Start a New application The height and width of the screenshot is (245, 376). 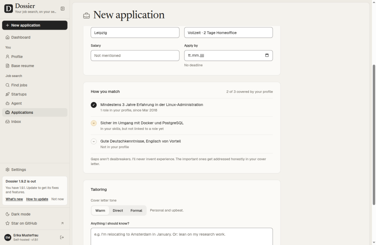pos(35,25)
